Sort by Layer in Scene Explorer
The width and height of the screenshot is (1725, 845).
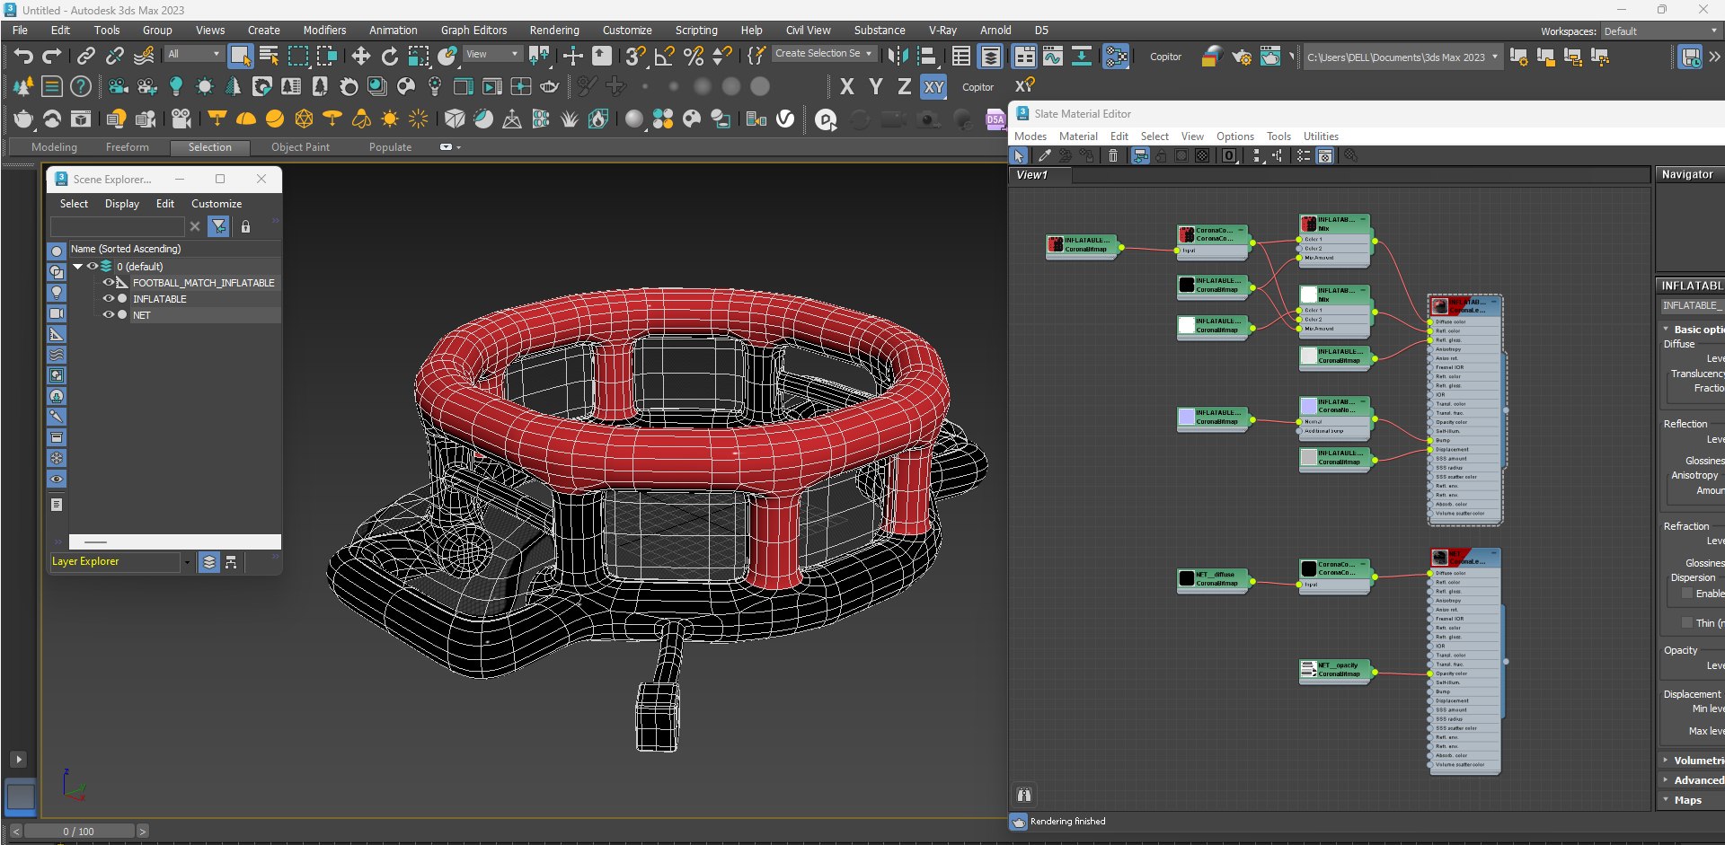pos(208,562)
